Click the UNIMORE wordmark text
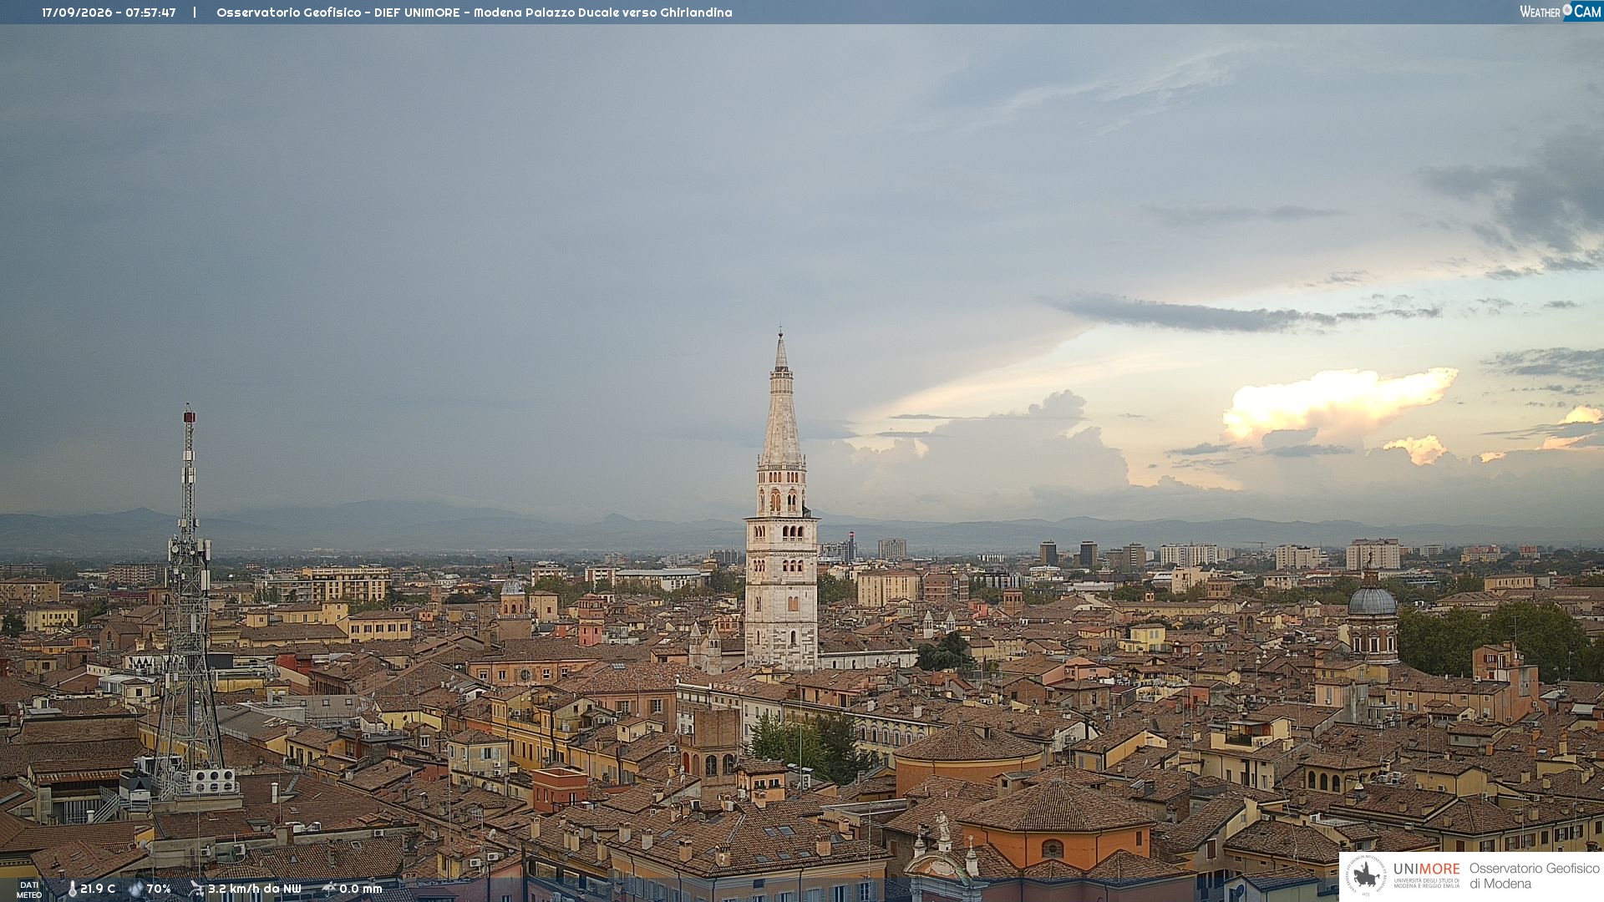The height and width of the screenshot is (902, 1604). click(x=1426, y=869)
